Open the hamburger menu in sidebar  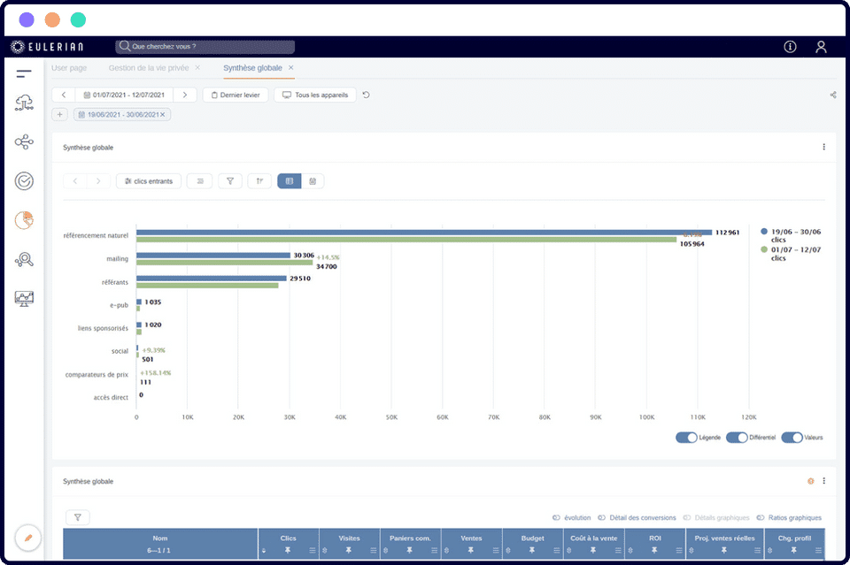coord(24,73)
